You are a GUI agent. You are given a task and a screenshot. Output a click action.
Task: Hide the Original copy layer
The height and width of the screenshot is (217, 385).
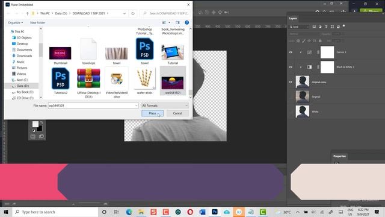click(x=291, y=82)
